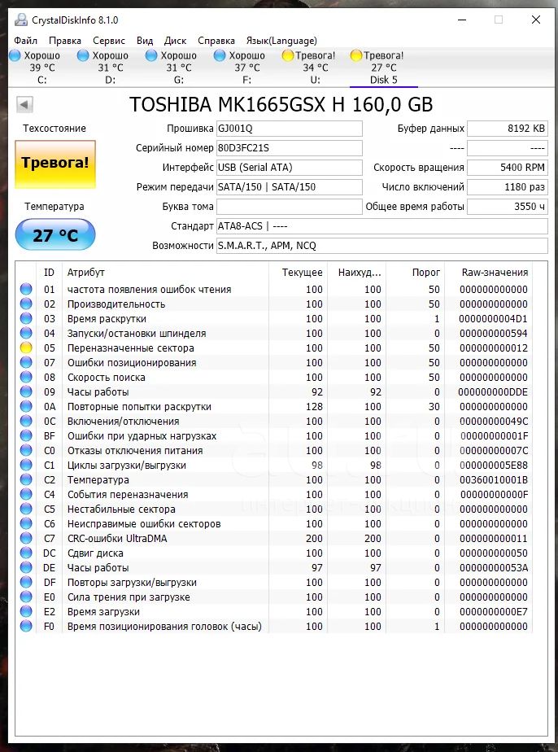Select raw value 000000000012 of Переназначенные сектора
The height and width of the screenshot is (752, 558).
(x=493, y=348)
